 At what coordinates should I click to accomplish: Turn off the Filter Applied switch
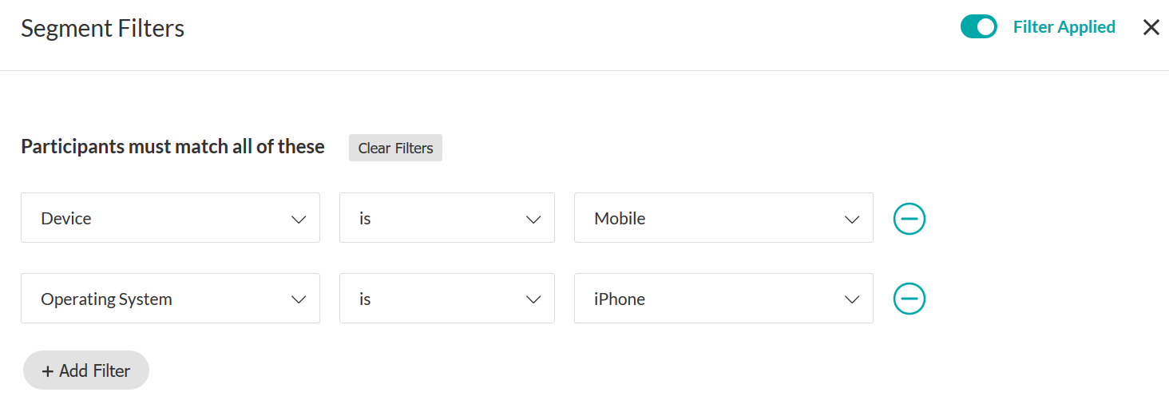click(x=978, y=27)
